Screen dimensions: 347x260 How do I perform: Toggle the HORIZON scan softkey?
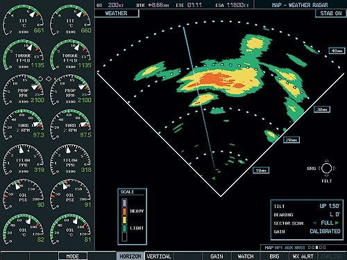(130, 256)
